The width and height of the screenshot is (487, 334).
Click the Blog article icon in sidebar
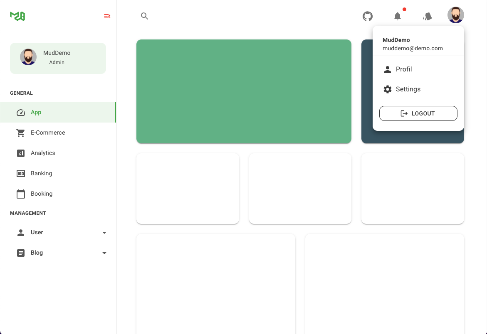click(21, 253)
